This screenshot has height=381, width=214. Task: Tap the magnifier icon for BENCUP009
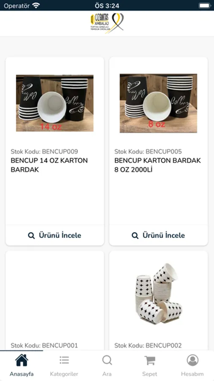(31, 235)
